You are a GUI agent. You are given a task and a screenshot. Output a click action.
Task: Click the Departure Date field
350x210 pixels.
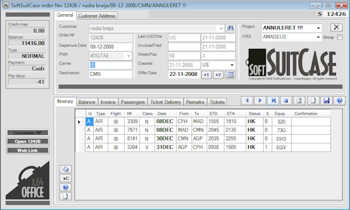[x=111, y=47]
